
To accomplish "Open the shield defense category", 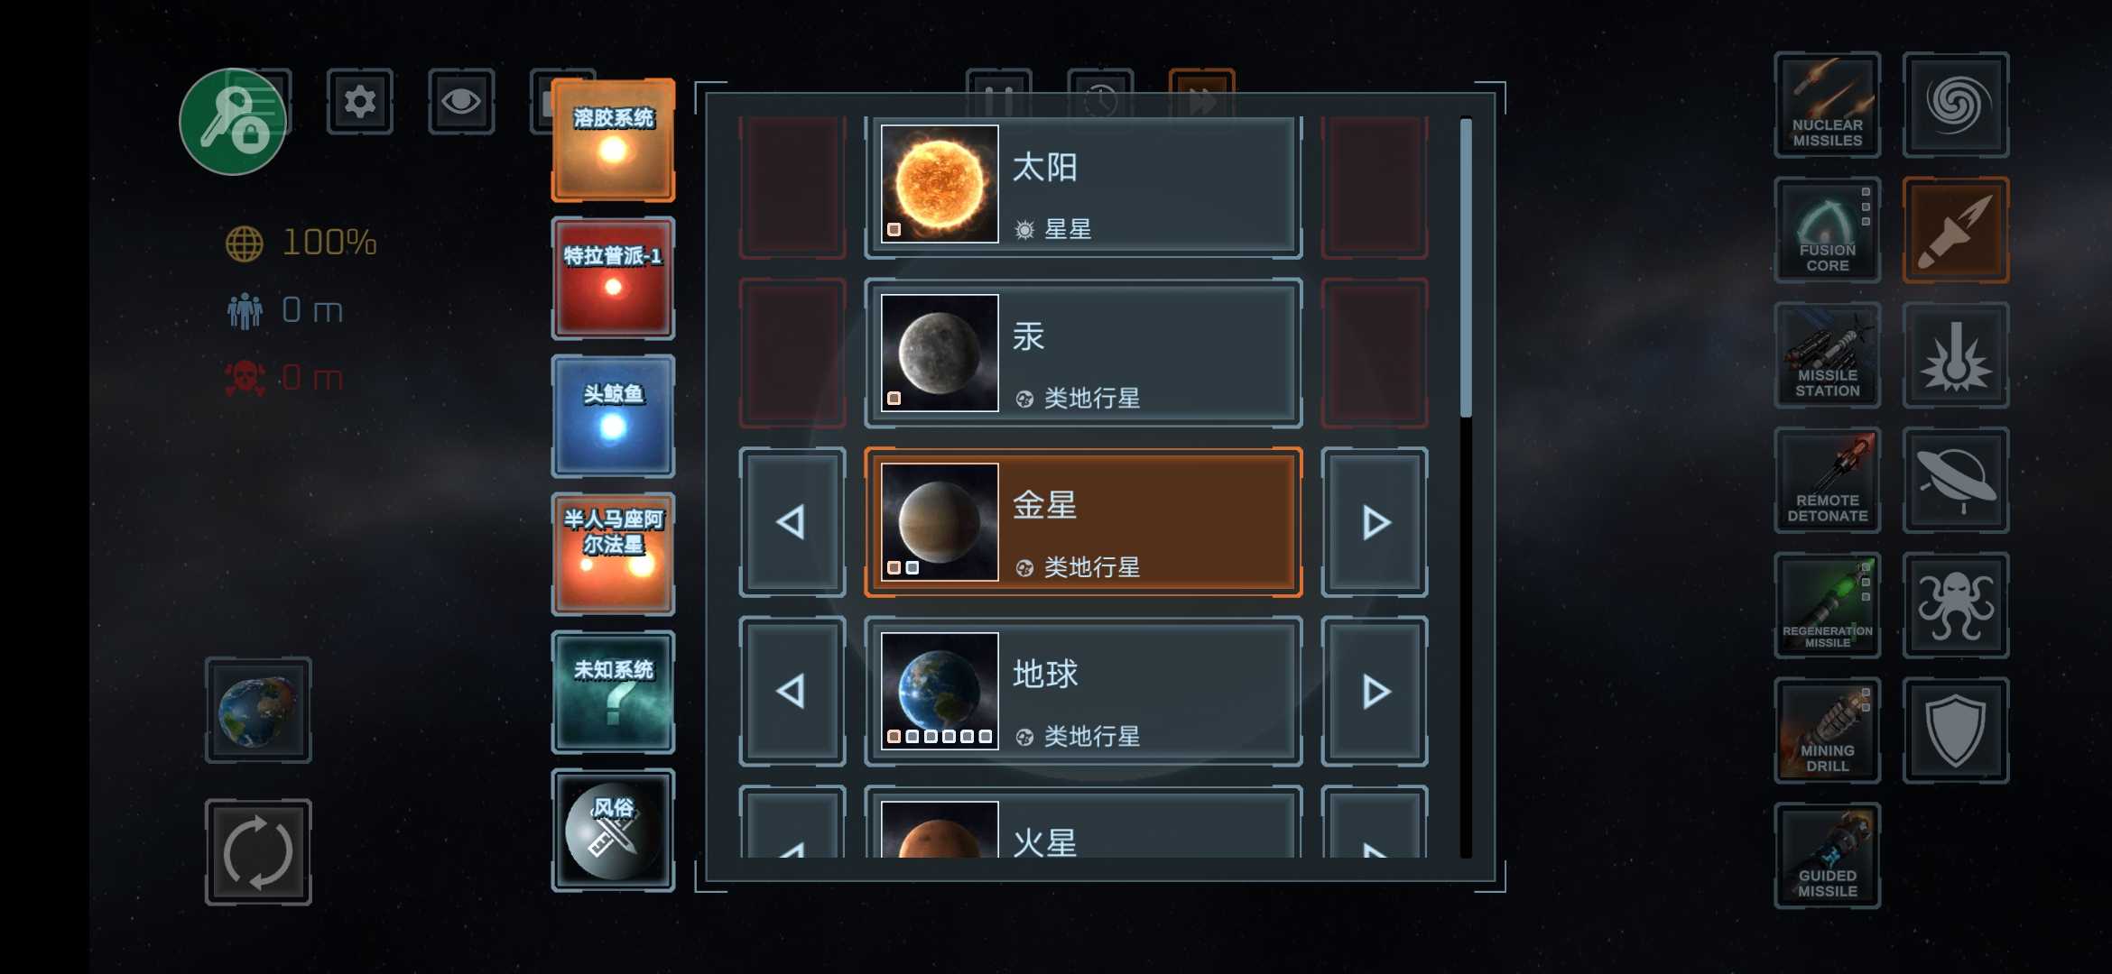I will coord(1956,731).
